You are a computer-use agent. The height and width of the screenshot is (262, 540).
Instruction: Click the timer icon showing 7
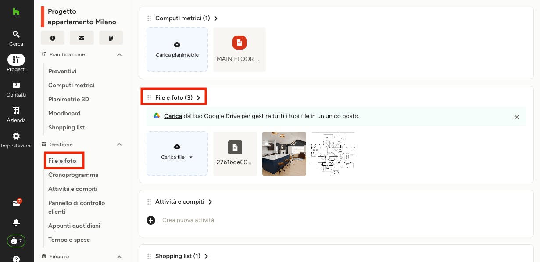coord(16,241)
